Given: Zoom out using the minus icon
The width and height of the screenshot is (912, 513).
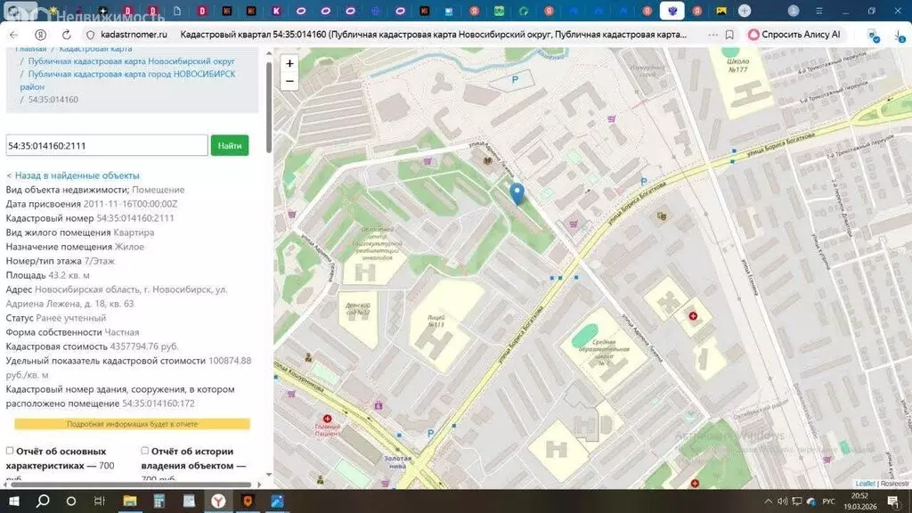Looking at the screenshot, I should pos(289,81).
